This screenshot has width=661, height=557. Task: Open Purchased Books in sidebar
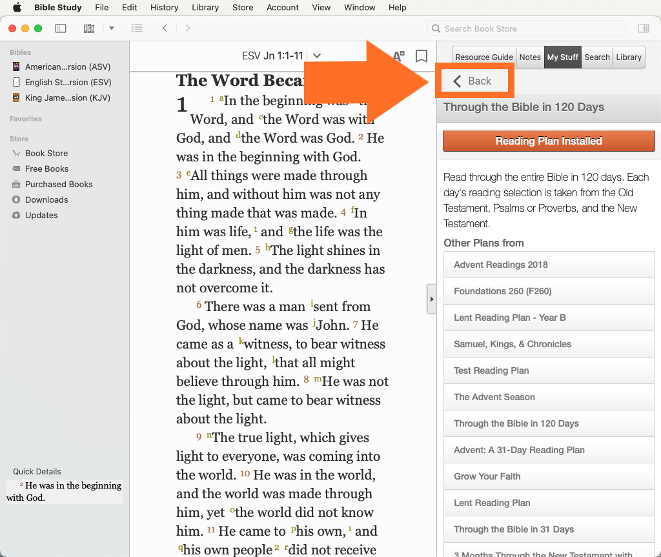pyautogui.click(x=59, y=184)
